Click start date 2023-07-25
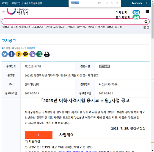 tap(32, 93)
